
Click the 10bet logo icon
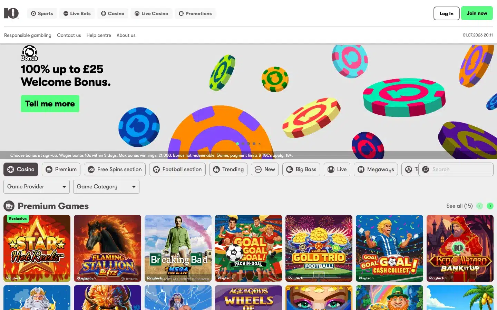tap(11, 13)
